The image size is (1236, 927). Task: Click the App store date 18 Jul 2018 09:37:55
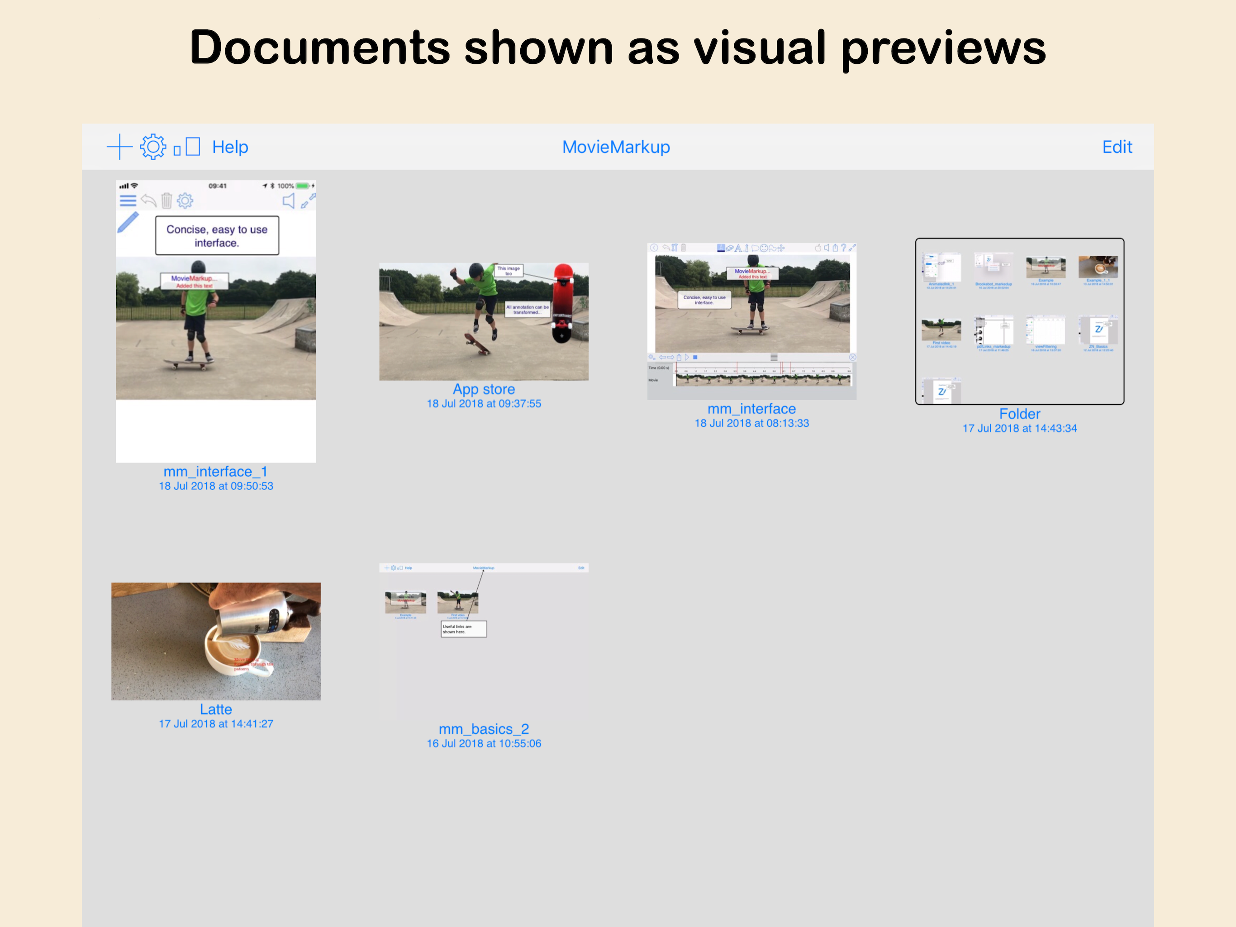[483, 404]
